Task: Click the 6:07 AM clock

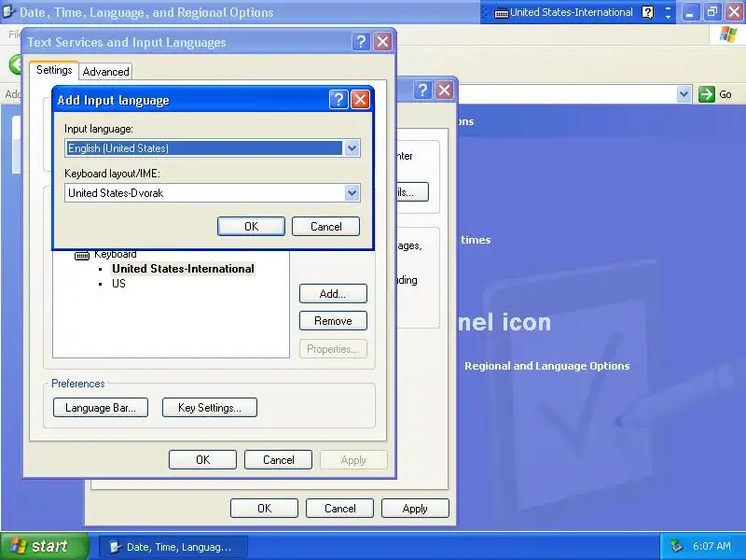Action: click(x=711, y=546)
